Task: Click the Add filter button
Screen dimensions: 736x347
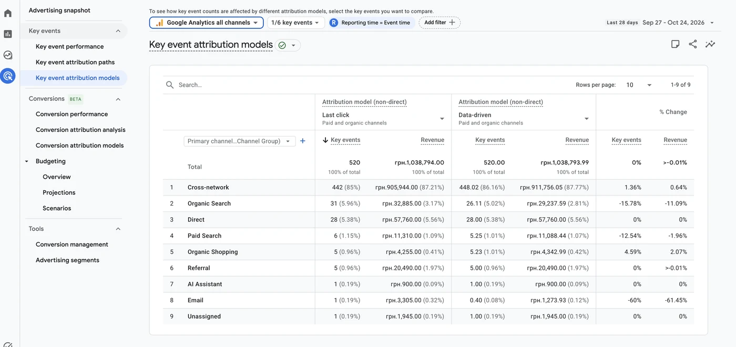Action: (x=439, y=23)
